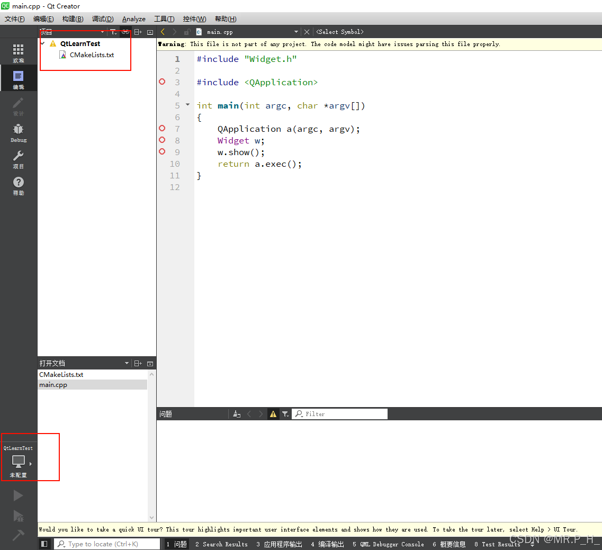602x550 pixels.
Task: Toggle breakpoint on line 7
Action: pyautogui.click(x=162, y=128)
